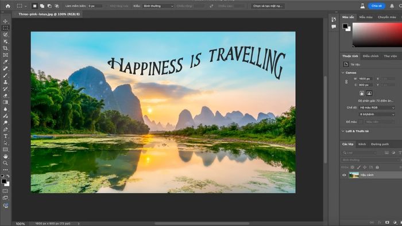Select the Object Selection tool
Viewport: 402px width, 226px height.
pyautogui.click(x=5, y=41)
